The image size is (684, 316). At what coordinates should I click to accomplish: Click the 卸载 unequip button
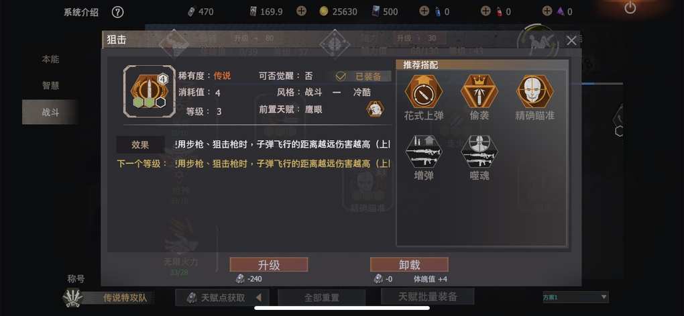pyautogui.click(x=409, y=264)
